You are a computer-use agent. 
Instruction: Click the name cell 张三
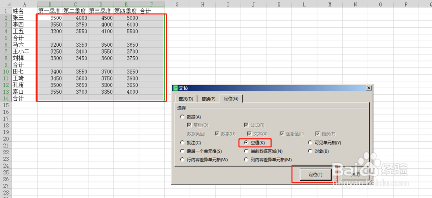pos(25,18)
